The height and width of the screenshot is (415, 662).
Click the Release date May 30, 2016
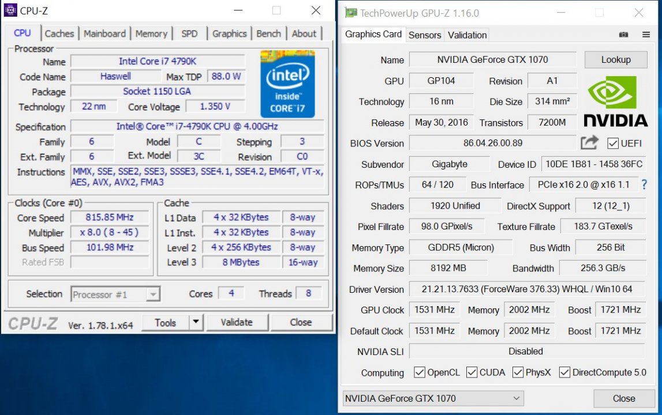441,122
